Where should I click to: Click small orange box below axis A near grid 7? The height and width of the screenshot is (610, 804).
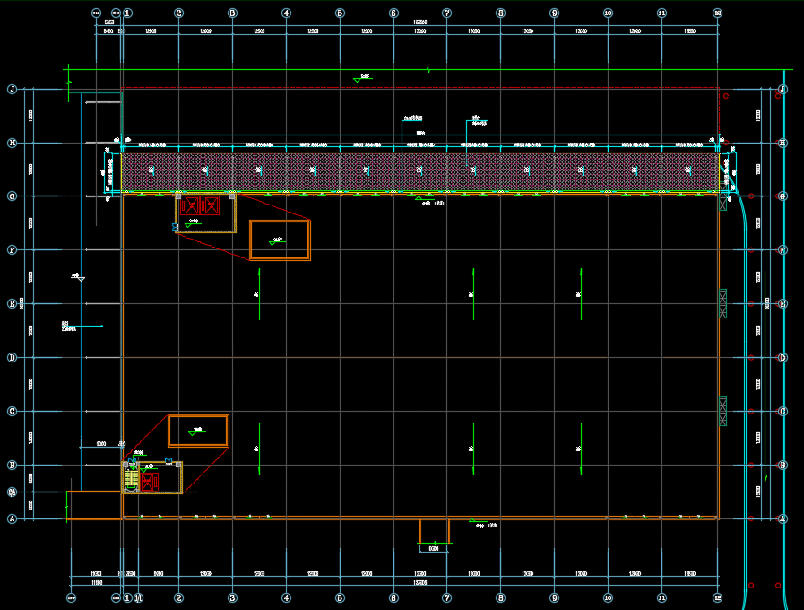(x=434, y=531)
